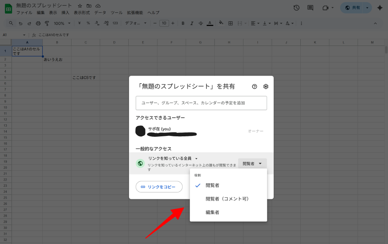Open the text color picker
This screenshot has height=244, width=388.
(210, 23)
